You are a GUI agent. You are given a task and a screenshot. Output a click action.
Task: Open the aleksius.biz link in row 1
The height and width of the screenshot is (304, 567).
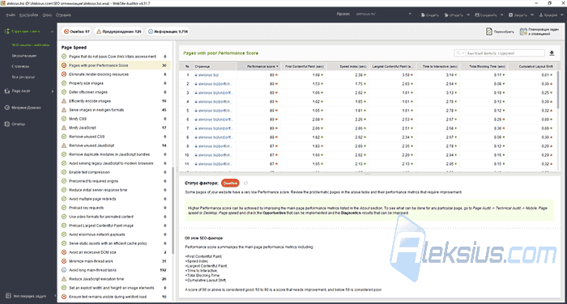(208, 75)
